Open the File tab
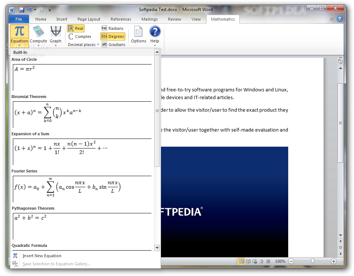 (x=19, y=19)
